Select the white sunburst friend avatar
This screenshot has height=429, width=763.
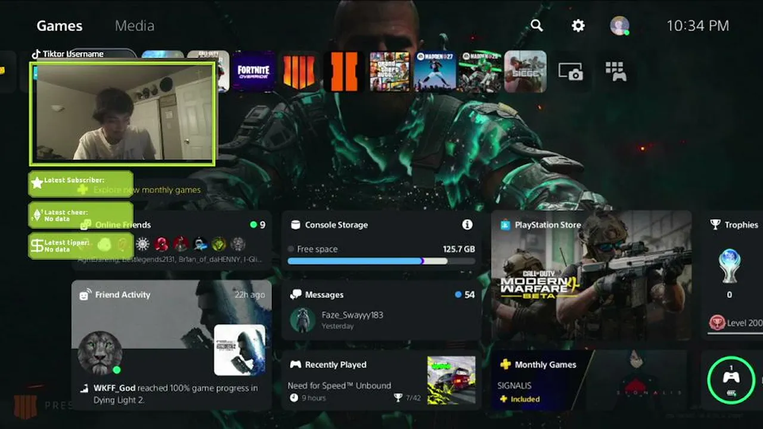pyautogui.click(x=142, y=244)
